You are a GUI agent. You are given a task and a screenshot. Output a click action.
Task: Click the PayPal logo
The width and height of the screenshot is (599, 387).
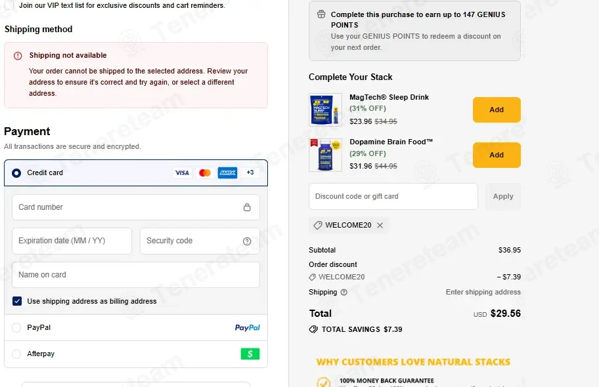tap(247, 327)
